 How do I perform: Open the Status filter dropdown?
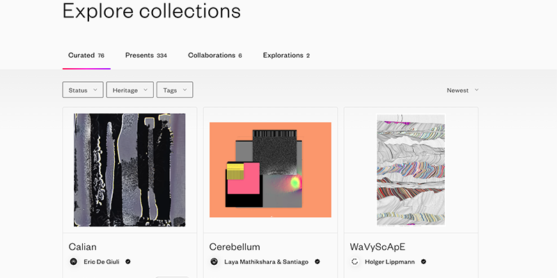83,90
